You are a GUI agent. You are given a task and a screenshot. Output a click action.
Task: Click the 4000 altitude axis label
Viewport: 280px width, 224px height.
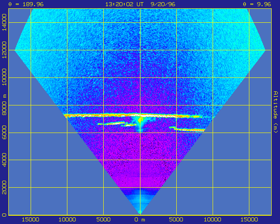[x=4, y=160]
